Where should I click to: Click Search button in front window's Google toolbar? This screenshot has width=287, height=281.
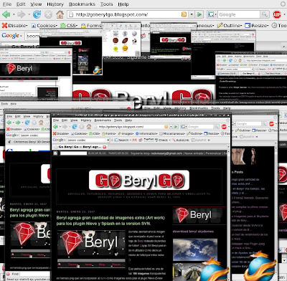pos(122,140)
